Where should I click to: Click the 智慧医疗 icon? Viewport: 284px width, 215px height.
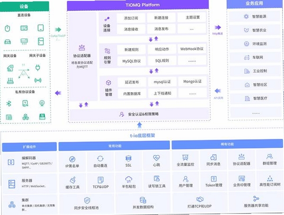pyautogui.click(x=247, y=98)
